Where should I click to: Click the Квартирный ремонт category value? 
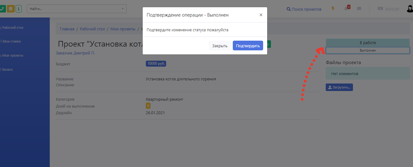(165, 99)
